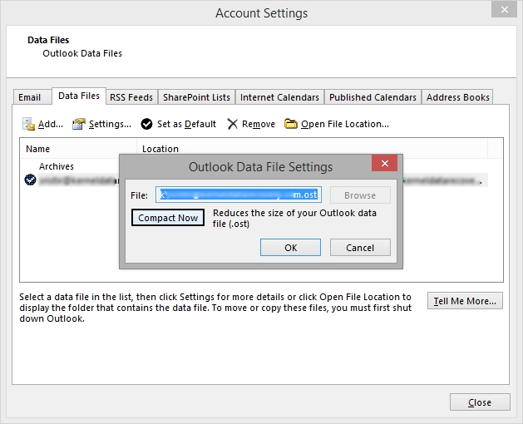Click the Tell Me More button
Viewport: 523px width, 424px height.
click(x=465, y=301)
